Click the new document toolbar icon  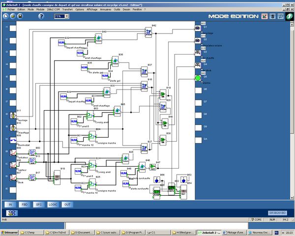click(x=5, y=16)
